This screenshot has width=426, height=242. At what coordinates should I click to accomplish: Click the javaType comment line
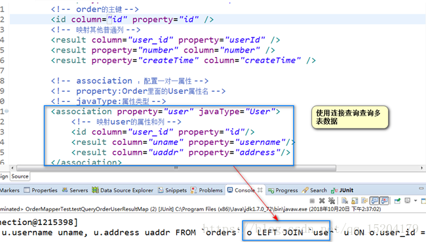point(108,102)
